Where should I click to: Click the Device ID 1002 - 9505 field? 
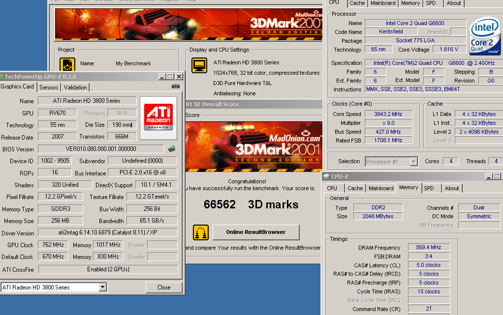(55, 161)
